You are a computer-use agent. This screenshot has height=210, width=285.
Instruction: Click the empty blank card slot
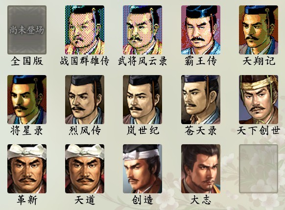(x=259, y=169)
